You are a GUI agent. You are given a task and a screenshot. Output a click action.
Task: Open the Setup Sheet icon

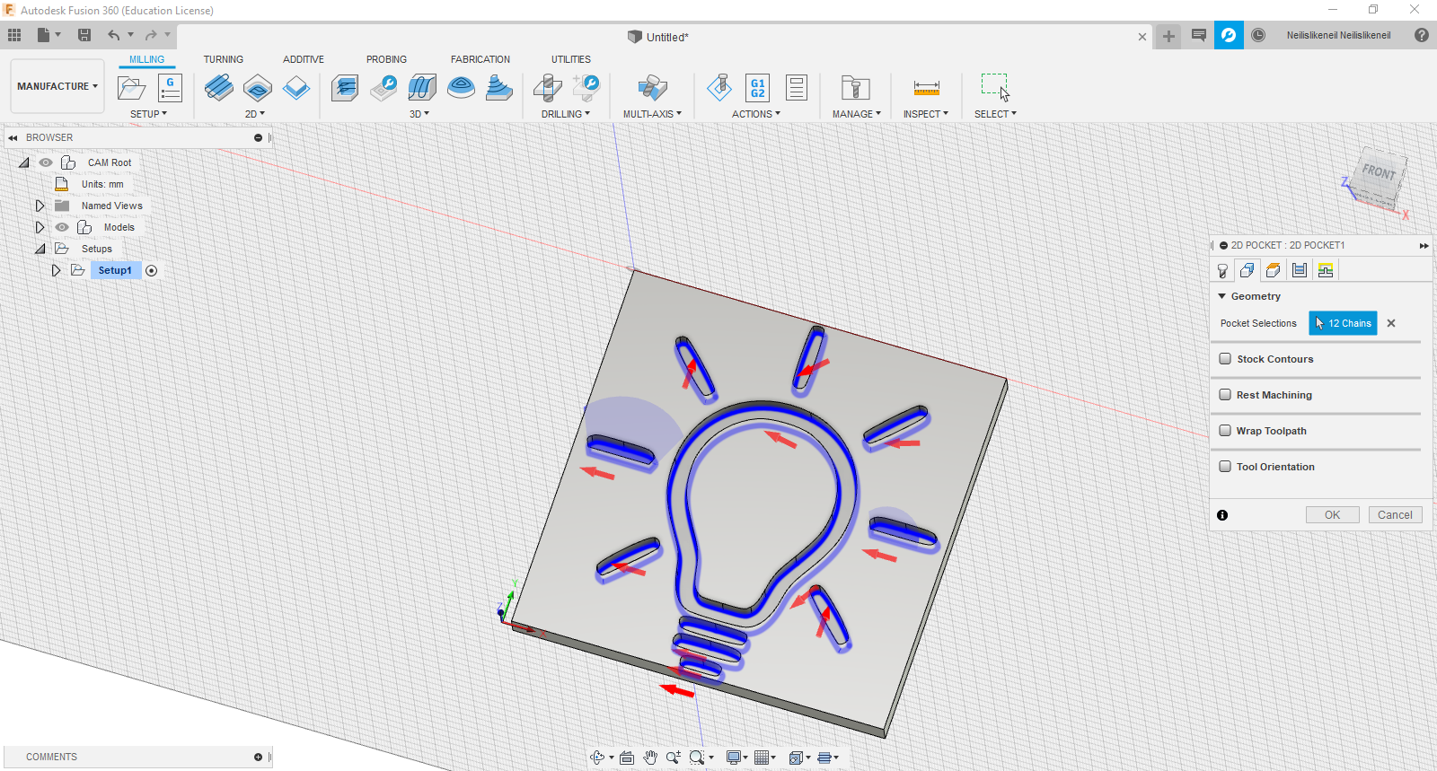tap(797, 88)
